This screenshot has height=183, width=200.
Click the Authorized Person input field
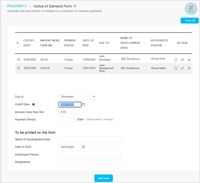coord(90,154)
